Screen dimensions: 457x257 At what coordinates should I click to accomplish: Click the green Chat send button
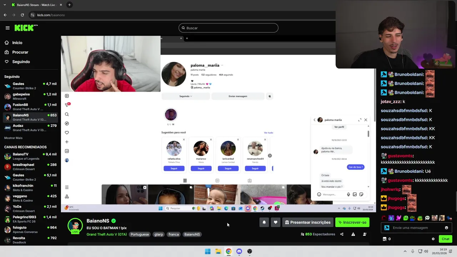(x=445, y=239)
